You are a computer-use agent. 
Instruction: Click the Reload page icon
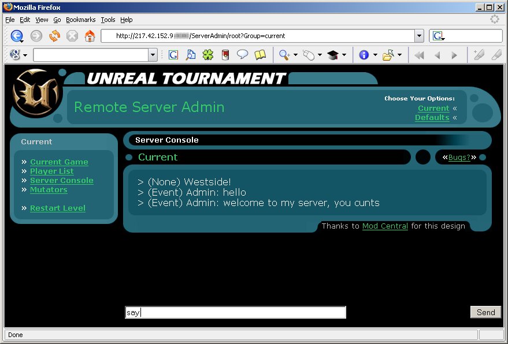click(54, 36)
